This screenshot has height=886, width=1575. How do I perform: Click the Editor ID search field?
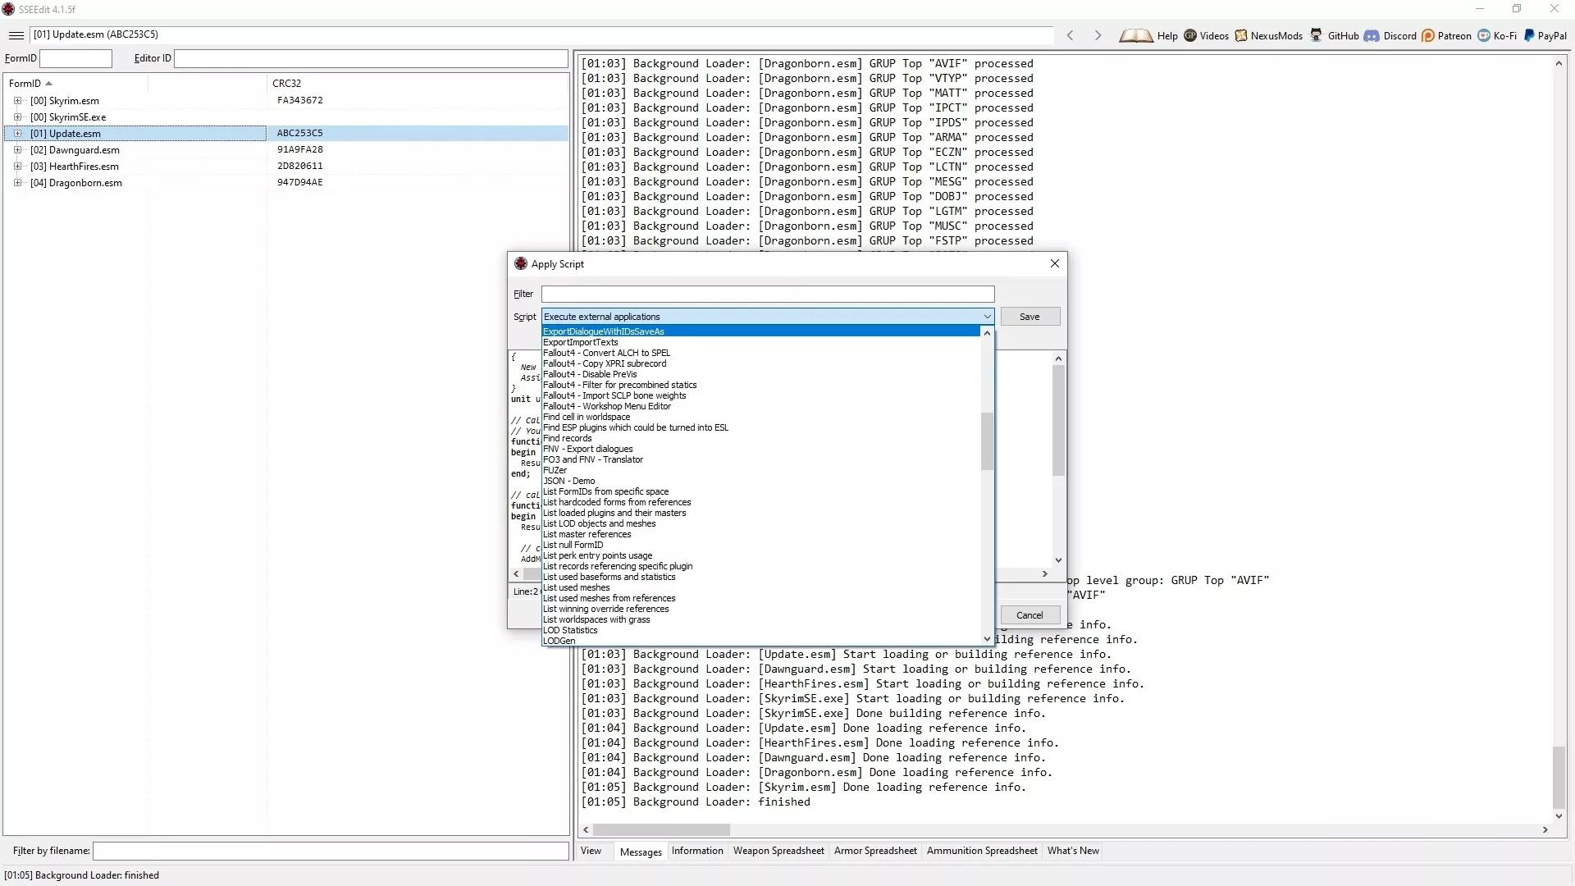[x=371, y=58]
